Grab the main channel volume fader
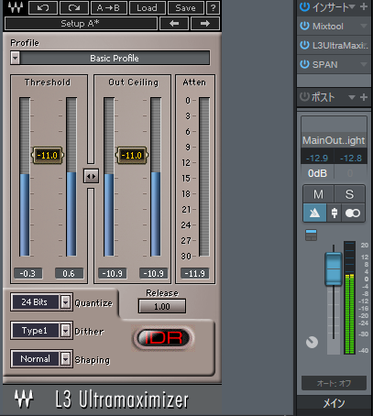The image size is (373, 416). (334, 268)
